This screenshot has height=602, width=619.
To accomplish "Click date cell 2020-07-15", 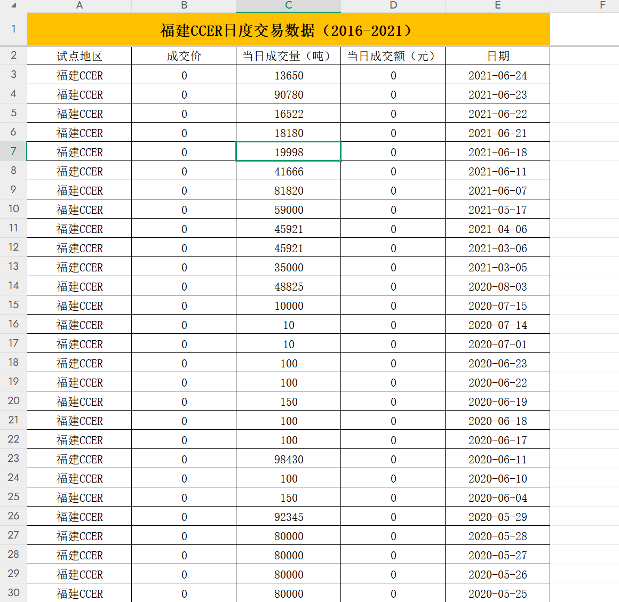I will tap(497, 306).
